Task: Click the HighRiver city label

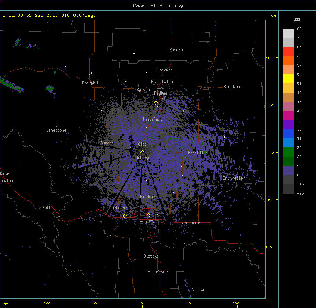Action: tap(158, 272)
